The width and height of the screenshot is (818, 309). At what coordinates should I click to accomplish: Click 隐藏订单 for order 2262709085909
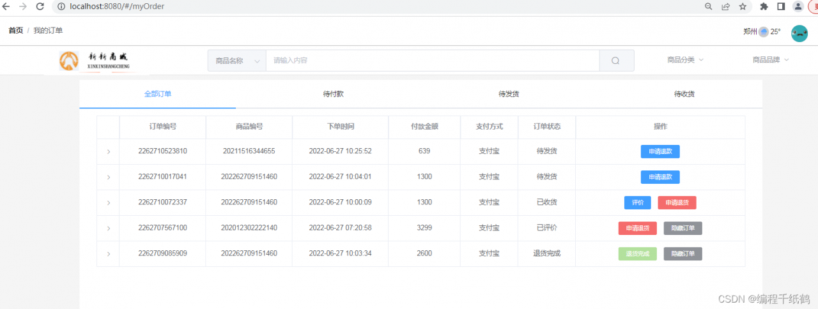[x=683, y=253]
